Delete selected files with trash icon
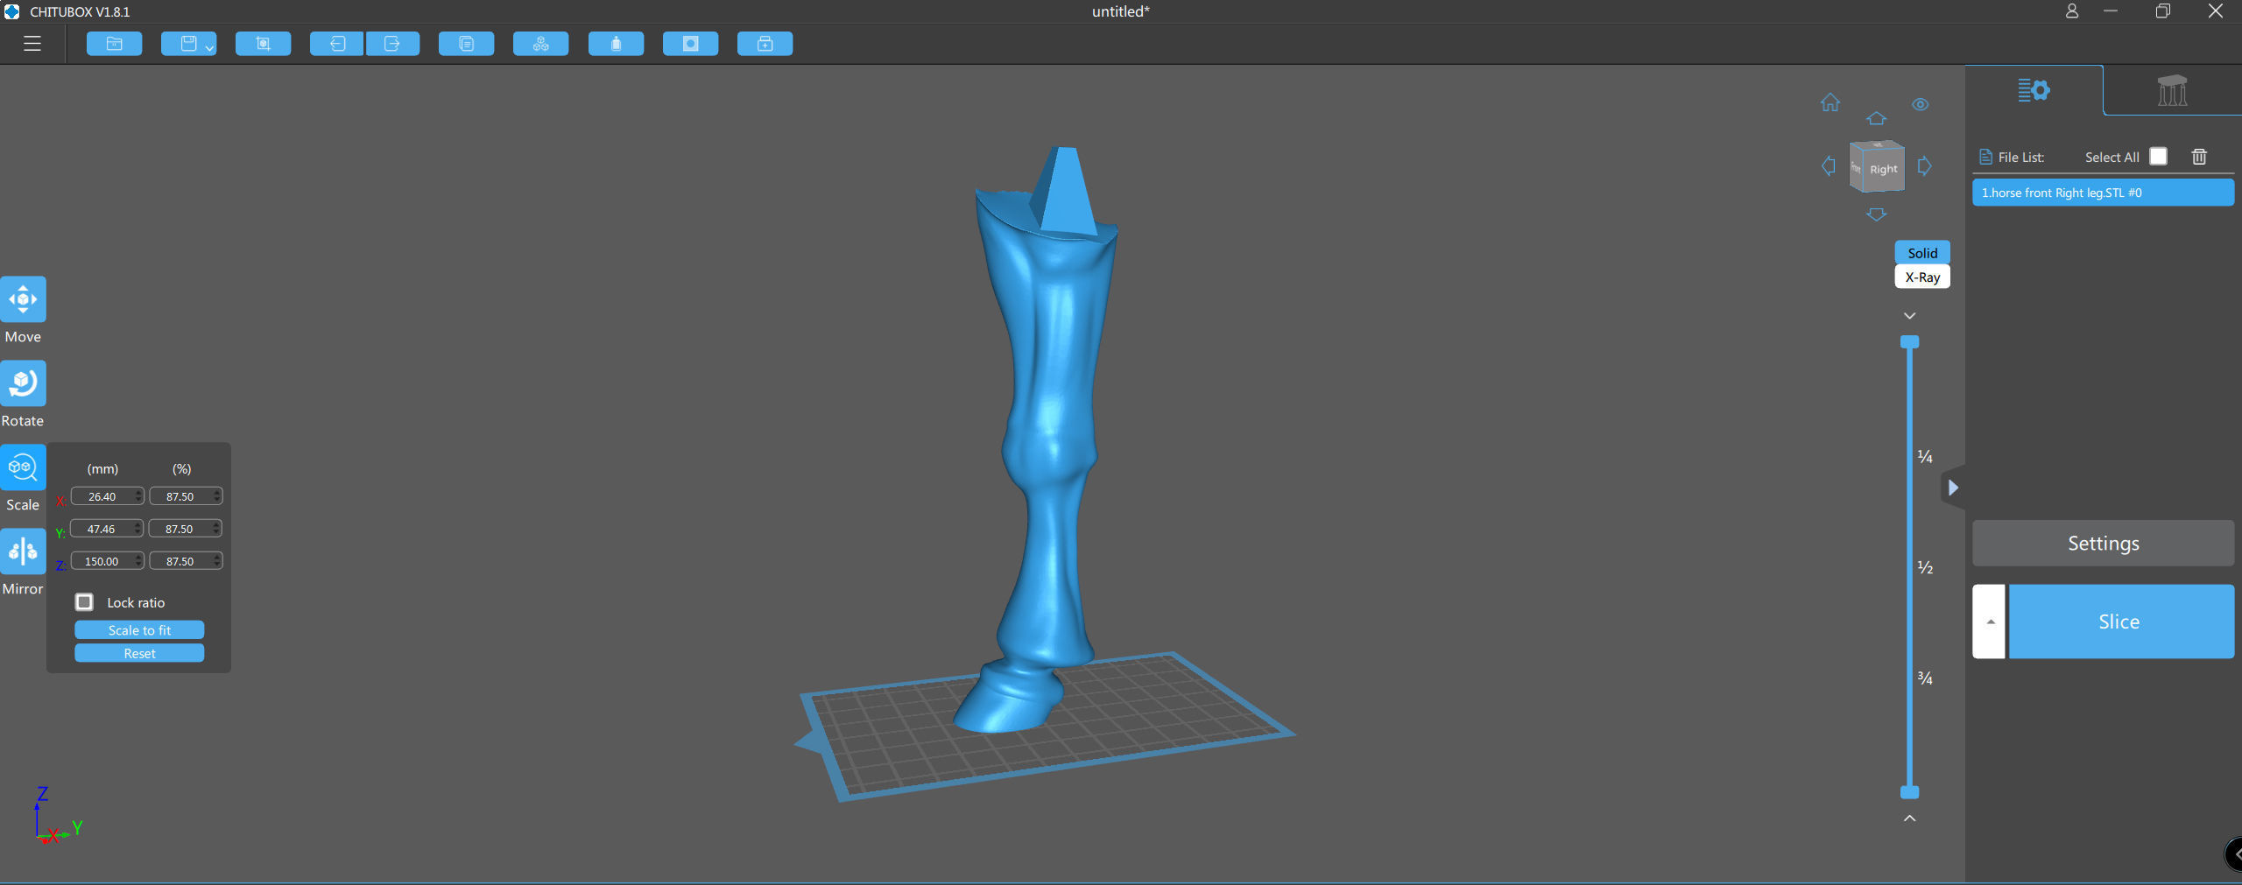Viewport: 2242px width, 885px height. point(2199,157)
